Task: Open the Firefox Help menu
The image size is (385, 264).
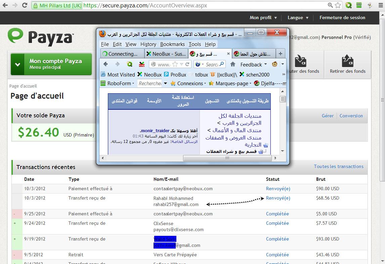Action: (210, 44)
